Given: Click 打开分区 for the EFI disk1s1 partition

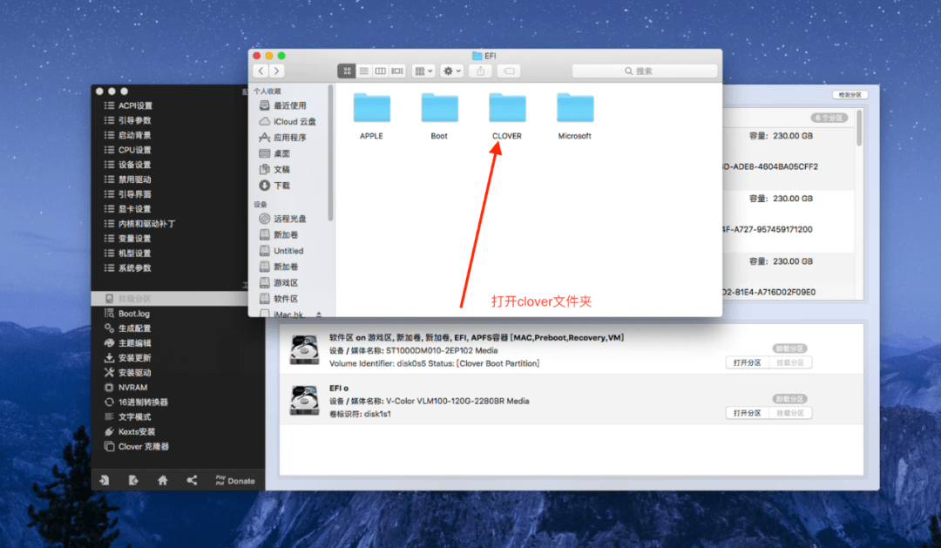Looking at the screenshot, I should tap(748, 413).
